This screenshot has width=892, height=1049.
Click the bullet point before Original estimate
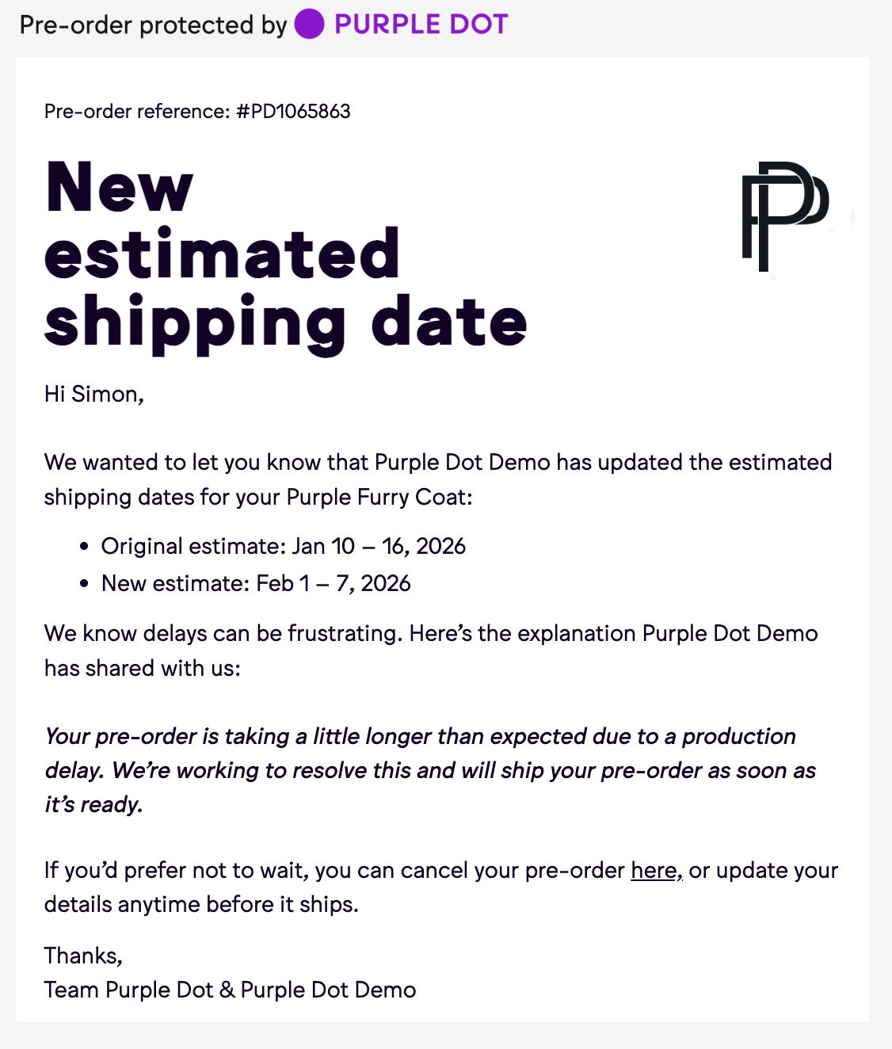(84, 547)
